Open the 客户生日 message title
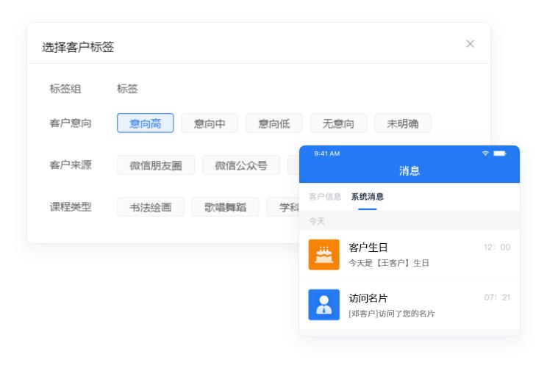The image size is (547, 368). 368,248
